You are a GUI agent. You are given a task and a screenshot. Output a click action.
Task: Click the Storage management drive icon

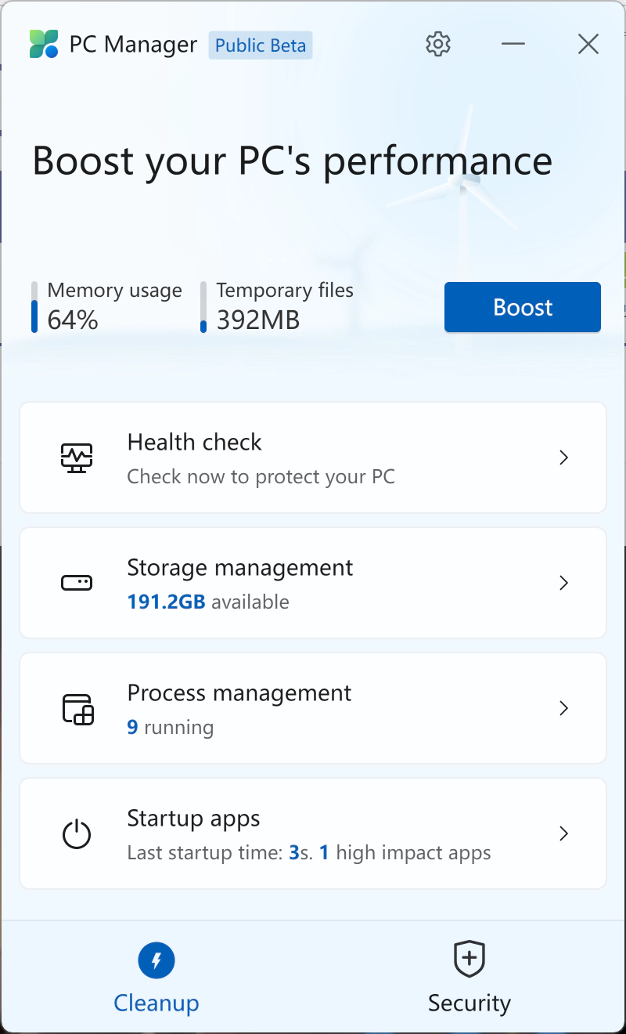[x=77, y=583]
